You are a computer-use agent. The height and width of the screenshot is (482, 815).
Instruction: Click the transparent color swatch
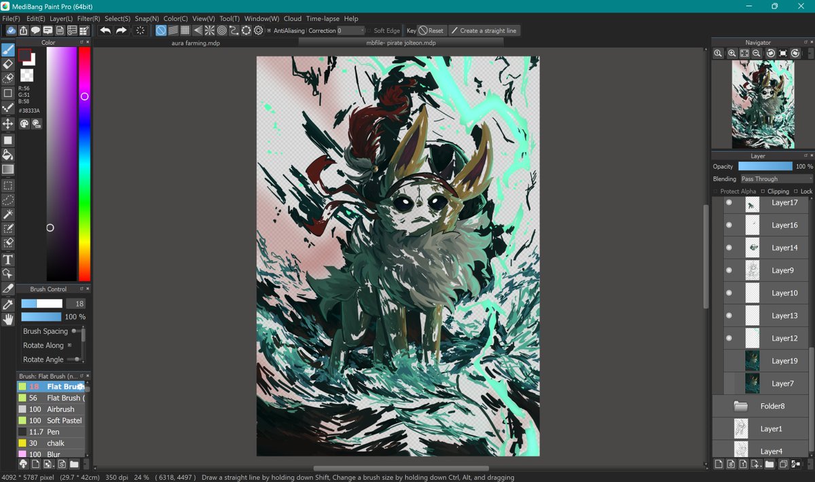[x=26, y=75]
